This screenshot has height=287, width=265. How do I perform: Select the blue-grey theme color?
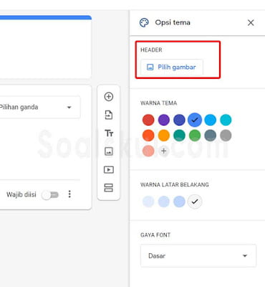[x=211, y=136]
